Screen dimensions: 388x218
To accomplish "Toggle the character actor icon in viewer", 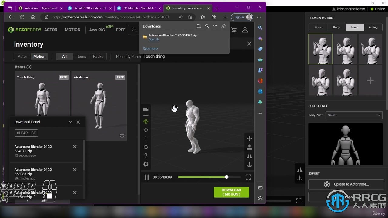I will point(249,147).
